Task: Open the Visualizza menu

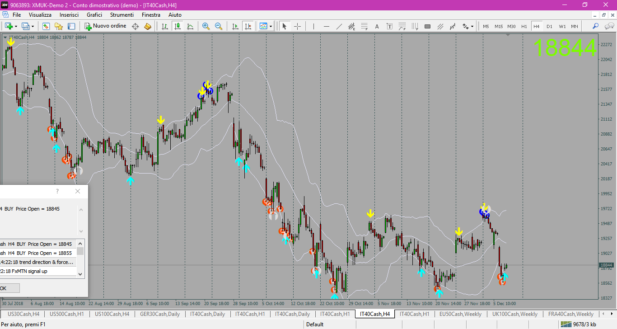Action: [40, 15]
